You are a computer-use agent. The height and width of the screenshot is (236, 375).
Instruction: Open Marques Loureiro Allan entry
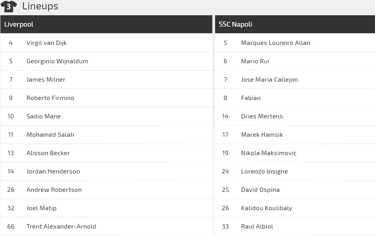tap(275, 43)
